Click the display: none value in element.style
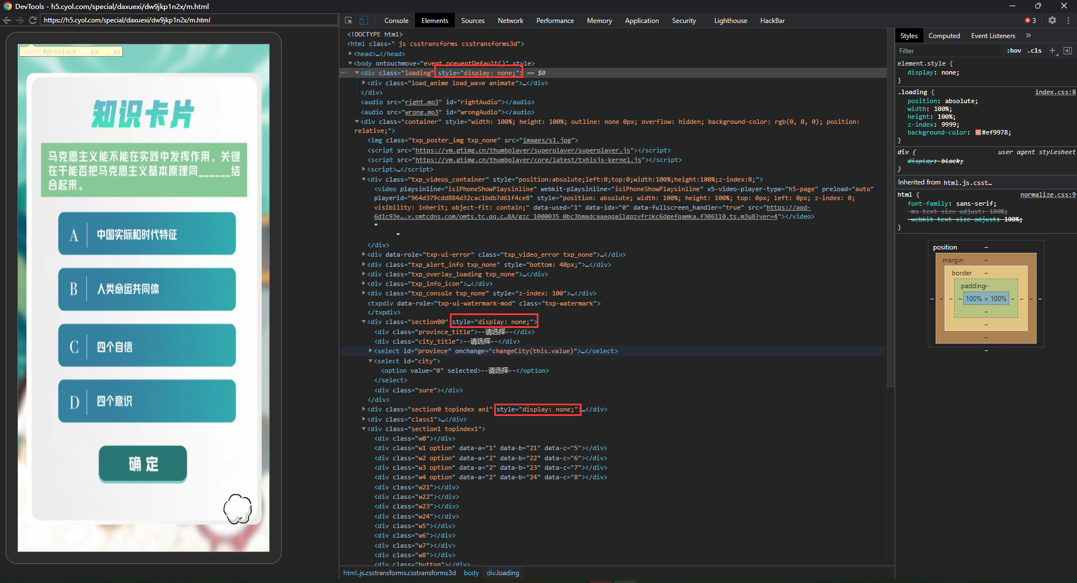This screenshot has width=1077, height=583. click(x=950, y=72)
